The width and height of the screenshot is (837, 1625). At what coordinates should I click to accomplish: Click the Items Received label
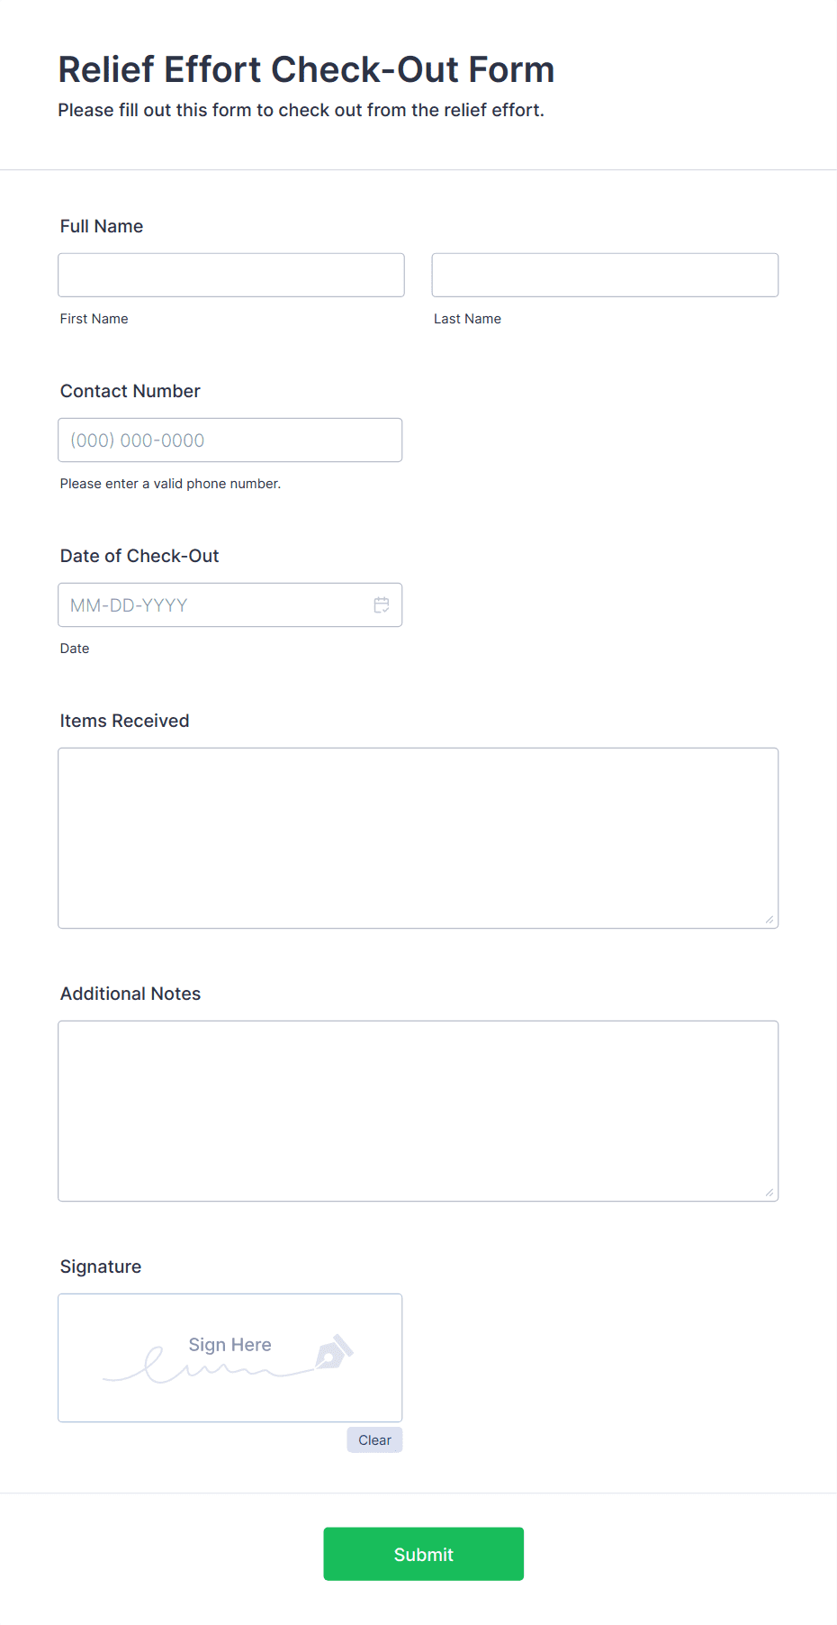click(125, 721)
